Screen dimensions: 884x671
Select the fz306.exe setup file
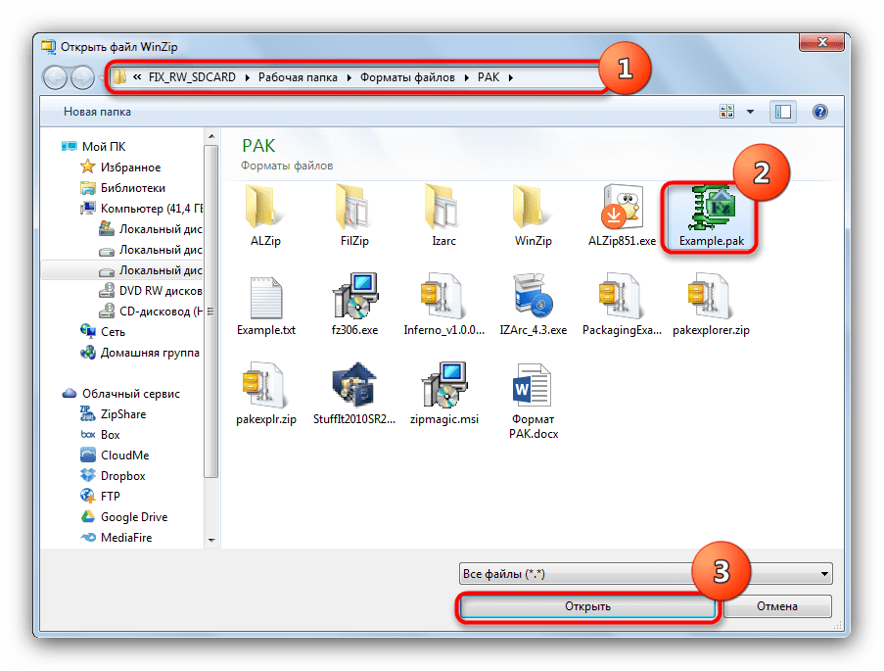click(354, 306)
